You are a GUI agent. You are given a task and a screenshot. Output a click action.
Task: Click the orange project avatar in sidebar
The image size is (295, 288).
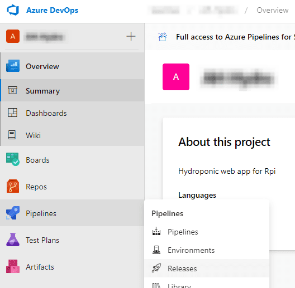coord(13,36)
